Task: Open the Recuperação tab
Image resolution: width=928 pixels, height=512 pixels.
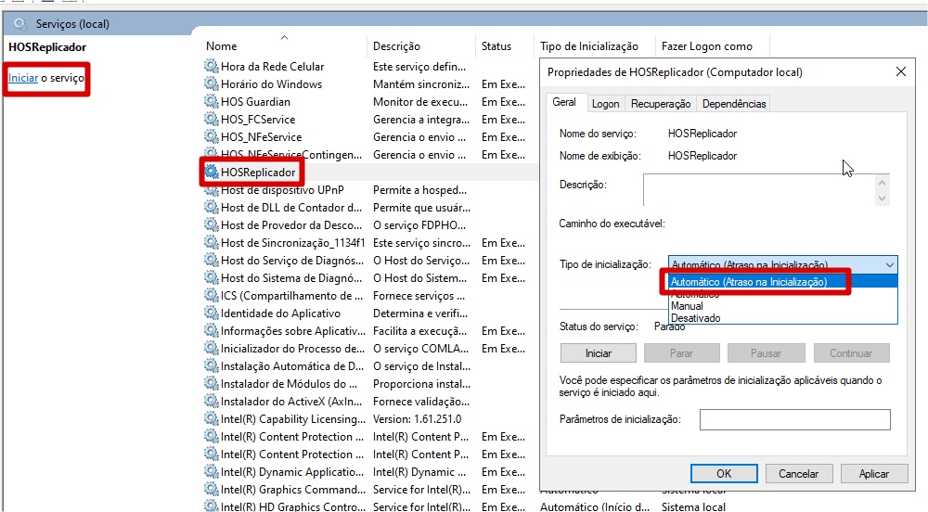Action: (x=661, y=104)
